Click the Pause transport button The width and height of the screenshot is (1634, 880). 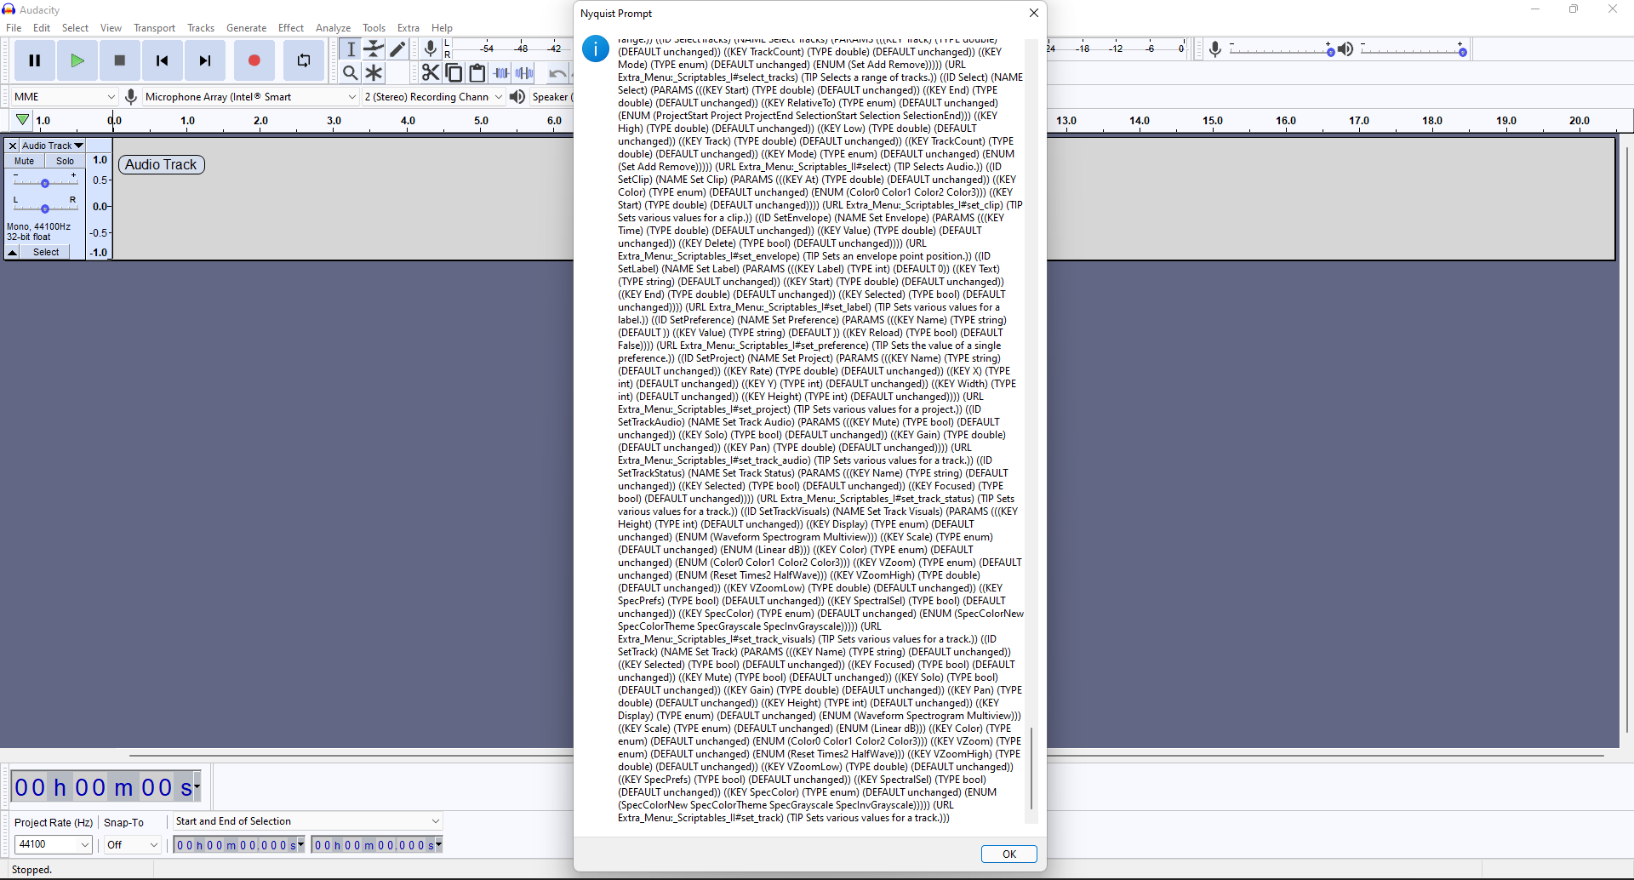click(x=35, y=60)
